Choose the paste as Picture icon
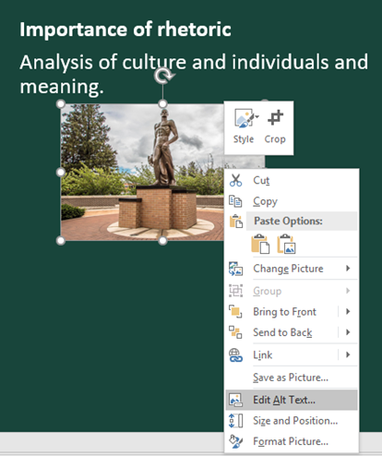The height and width of the screenshot is (456, 382). point(286,245)
